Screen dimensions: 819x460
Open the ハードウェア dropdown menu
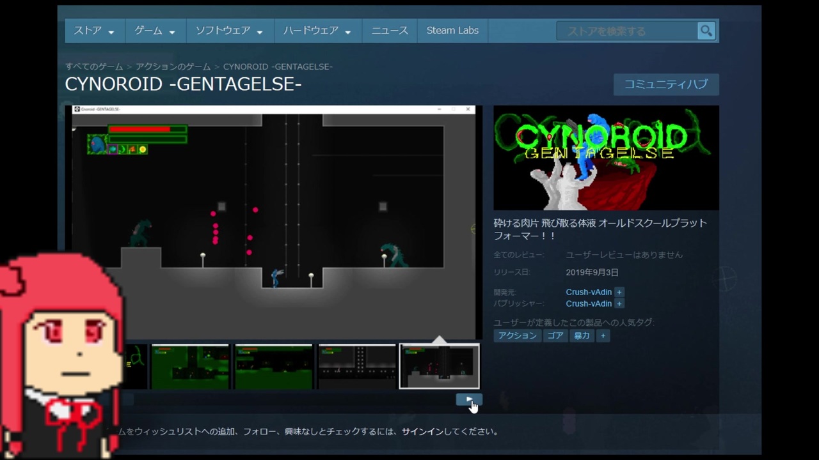[x=317, y=31]
